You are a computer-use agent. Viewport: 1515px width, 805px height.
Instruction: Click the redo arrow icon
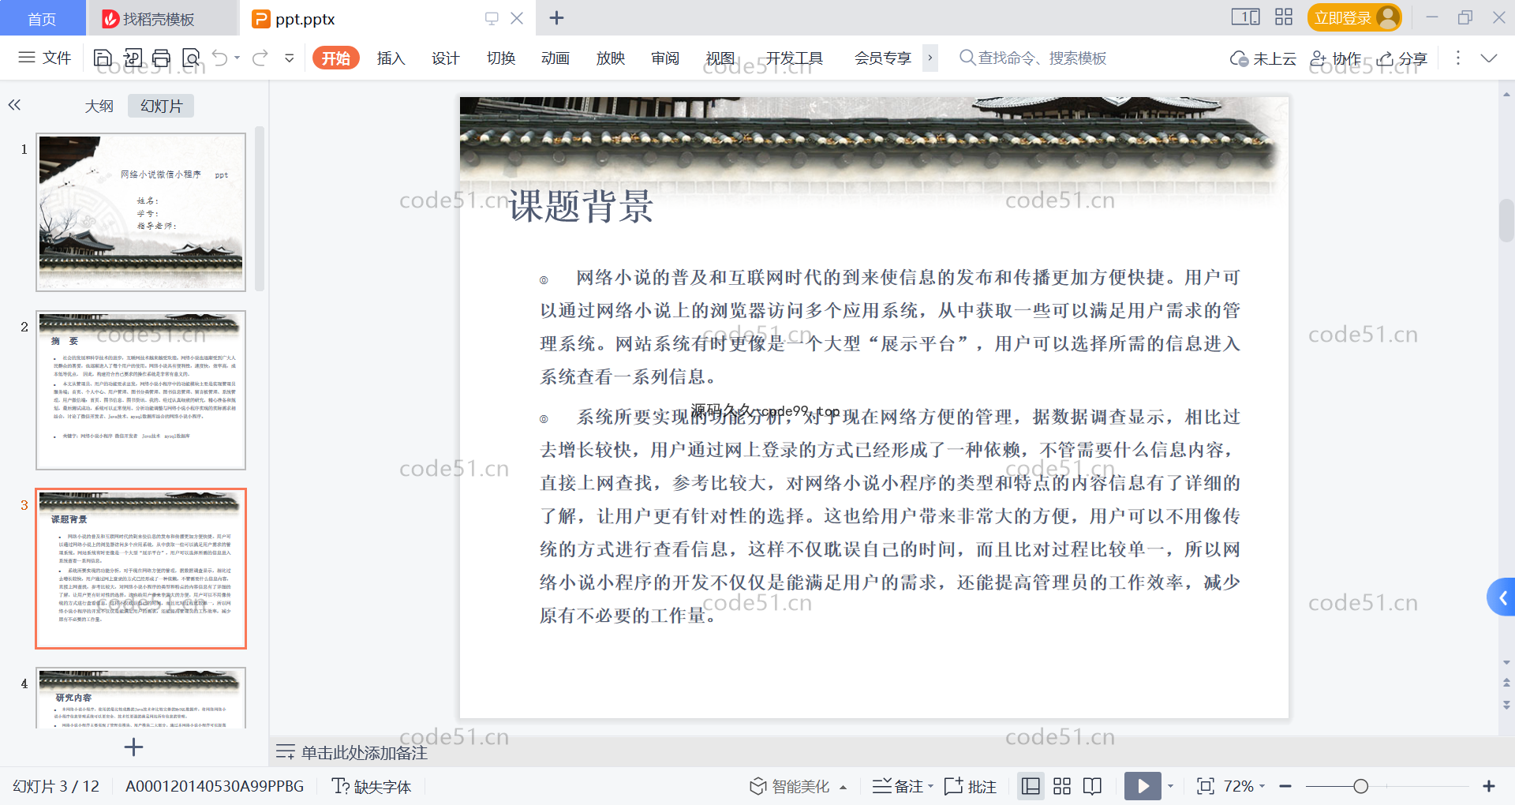(x=260, y=58)
